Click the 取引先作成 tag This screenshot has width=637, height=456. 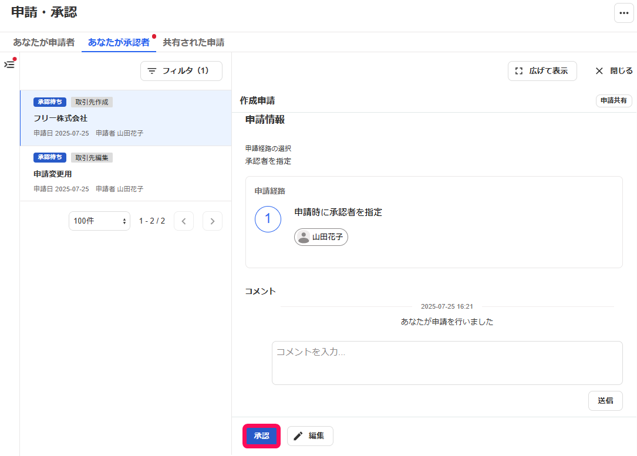point(92,102)
